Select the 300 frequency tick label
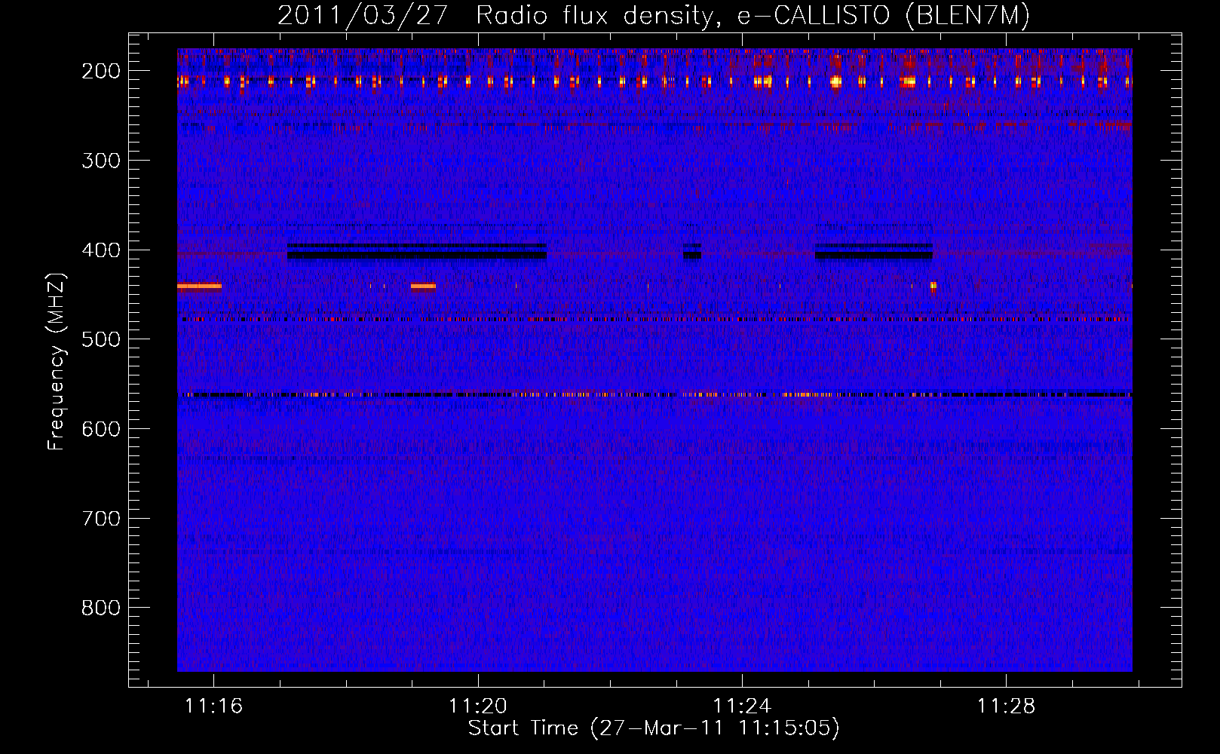 (x=101, y=161)
